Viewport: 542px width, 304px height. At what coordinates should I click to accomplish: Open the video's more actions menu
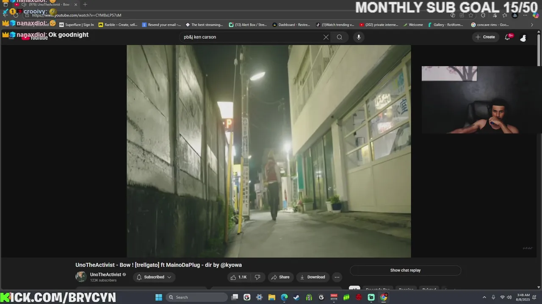[x=337, y=277]
